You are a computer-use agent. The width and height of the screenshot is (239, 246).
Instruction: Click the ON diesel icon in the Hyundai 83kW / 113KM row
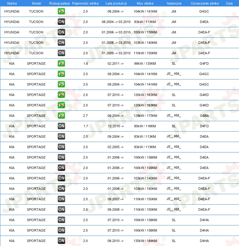[61, 22]
